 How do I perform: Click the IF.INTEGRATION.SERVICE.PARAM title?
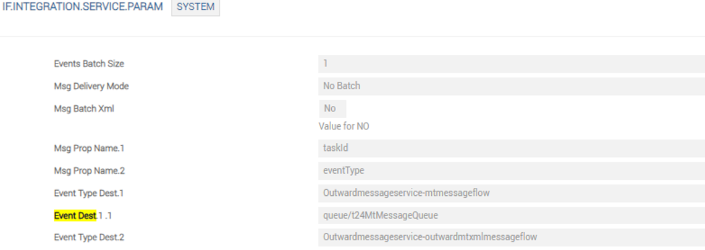[81, 7]
